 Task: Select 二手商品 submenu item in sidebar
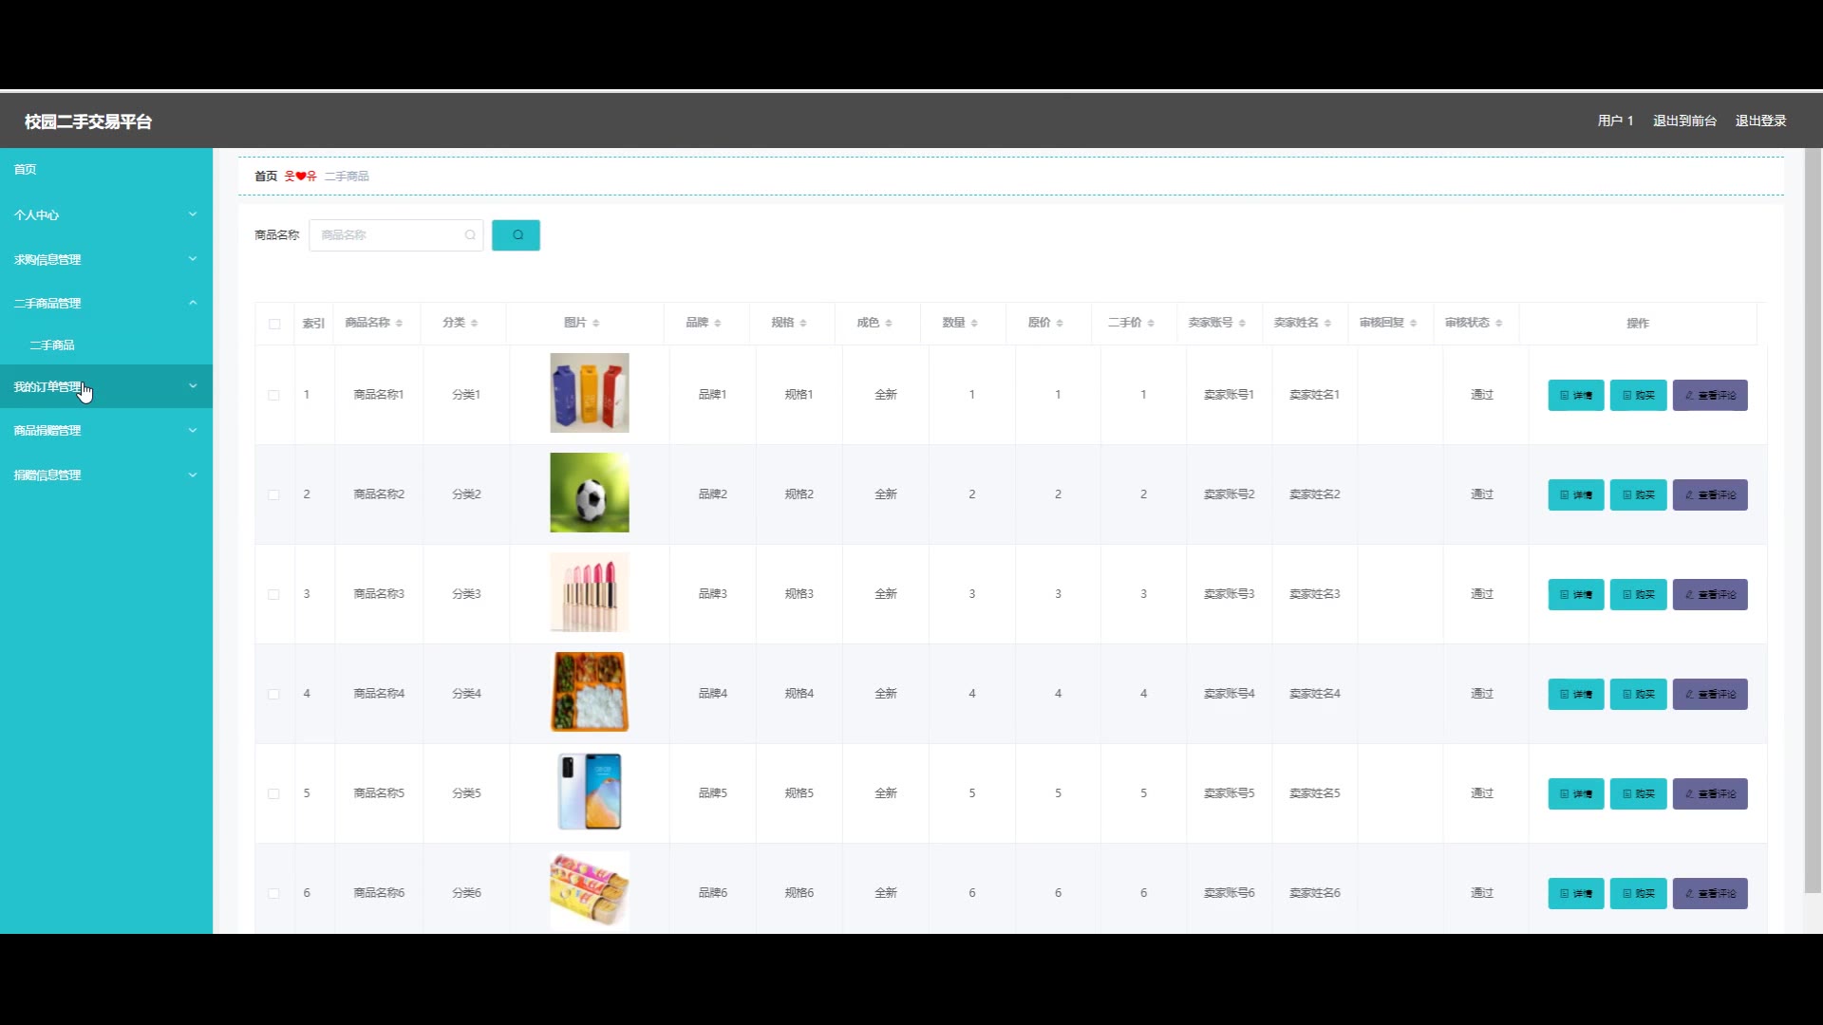(x=52, y=345)
